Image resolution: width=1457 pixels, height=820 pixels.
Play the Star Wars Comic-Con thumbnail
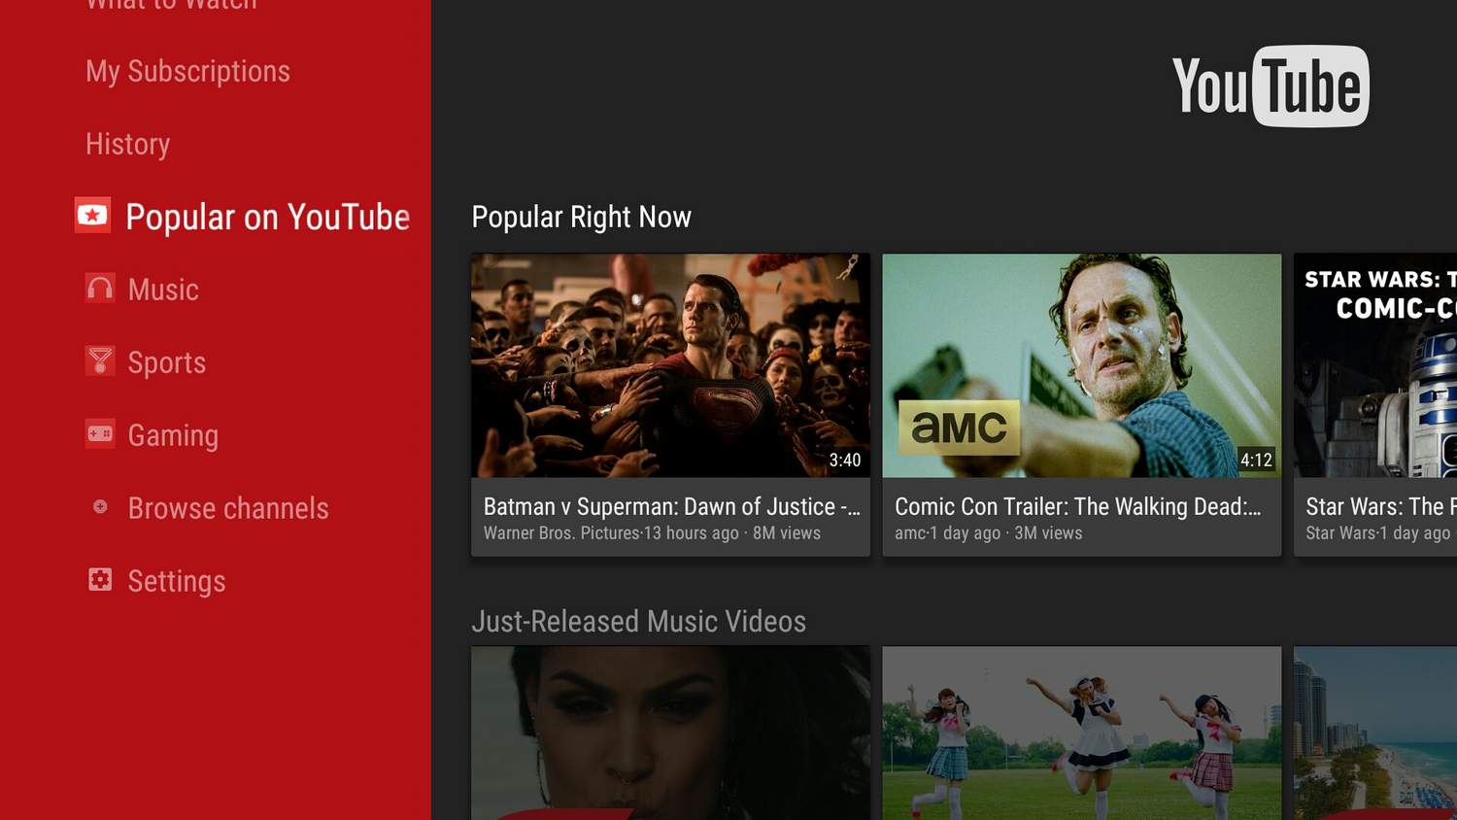coord(1375,365)
